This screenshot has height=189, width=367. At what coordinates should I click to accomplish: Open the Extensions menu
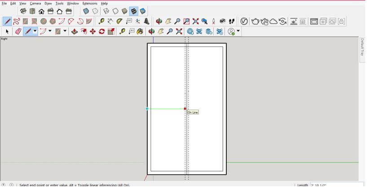pyautogui.click(x=90, y=4)
